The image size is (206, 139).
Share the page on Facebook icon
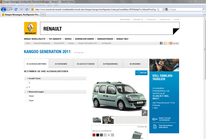[x=161, y=43]
